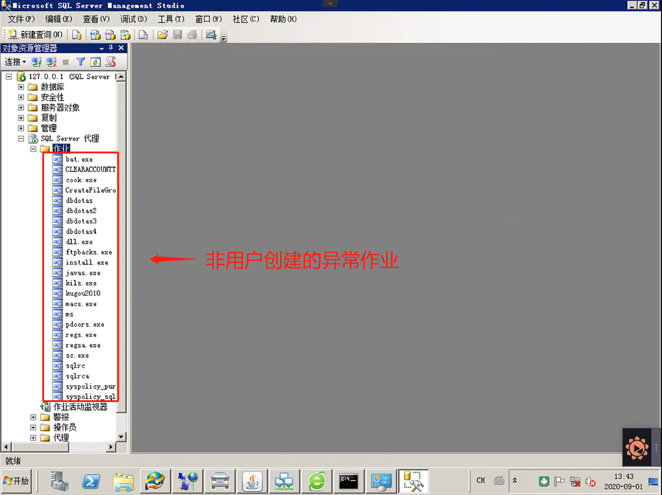Open the 查看(V) menu
The height and width of the screenshot is (495, 662).
pos(96,19)
